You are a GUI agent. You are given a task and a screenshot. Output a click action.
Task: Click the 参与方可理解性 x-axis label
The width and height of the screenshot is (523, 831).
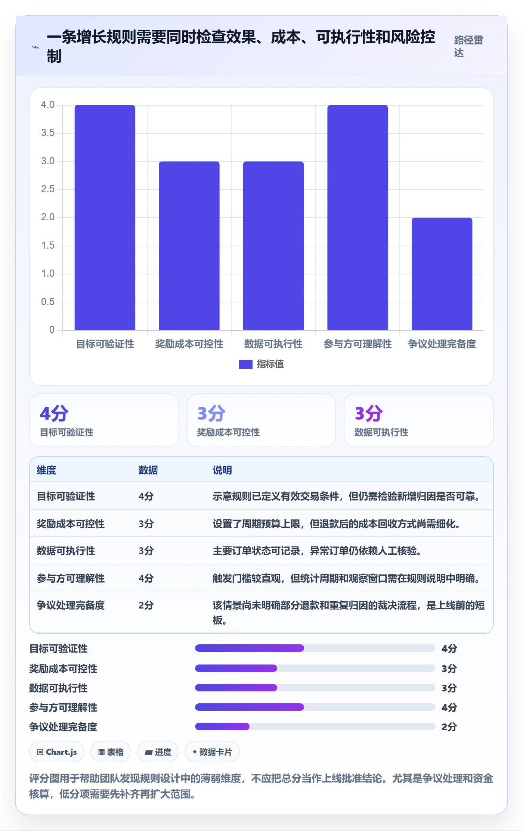pos(358,344)
